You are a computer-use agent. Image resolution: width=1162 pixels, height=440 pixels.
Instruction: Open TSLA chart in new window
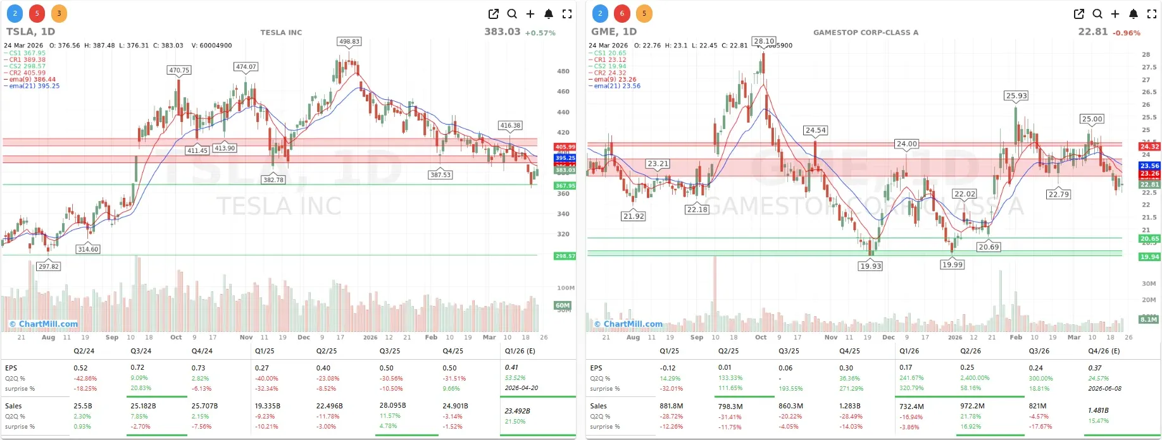coord(494,14)
